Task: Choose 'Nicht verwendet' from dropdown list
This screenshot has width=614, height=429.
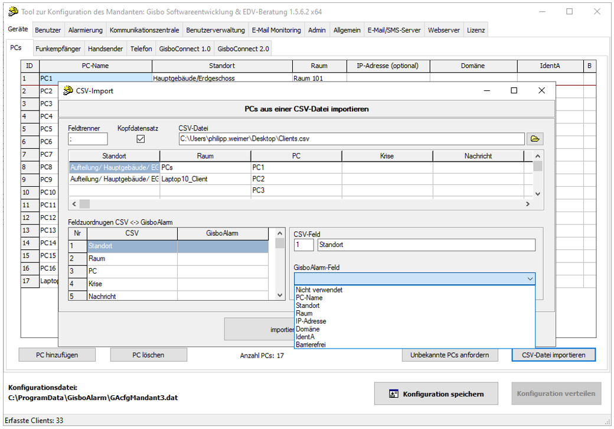Action: (x=319, y=290)
